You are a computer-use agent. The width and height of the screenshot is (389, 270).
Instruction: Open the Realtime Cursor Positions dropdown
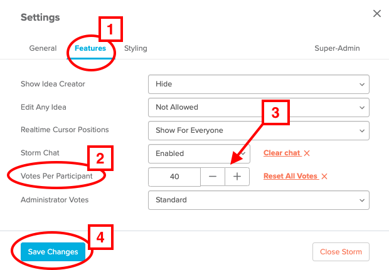click(258, 130)
